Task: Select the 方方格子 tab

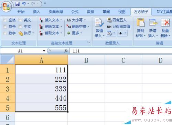Action: [x=141, y=12]
